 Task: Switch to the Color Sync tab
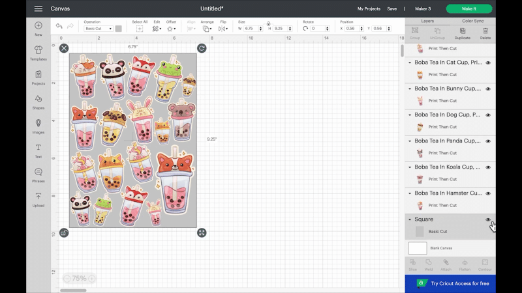pos(472,21)
